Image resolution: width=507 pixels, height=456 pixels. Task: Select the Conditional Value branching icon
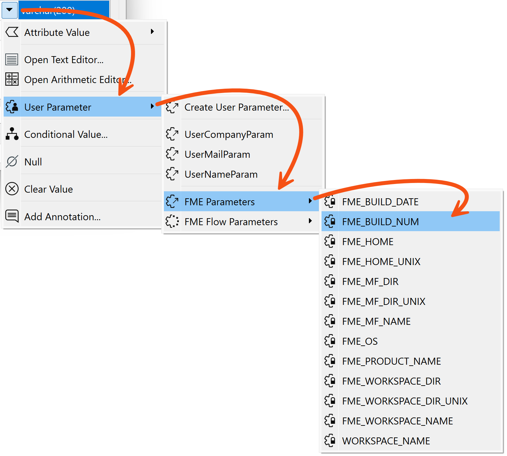coord(12,134)
